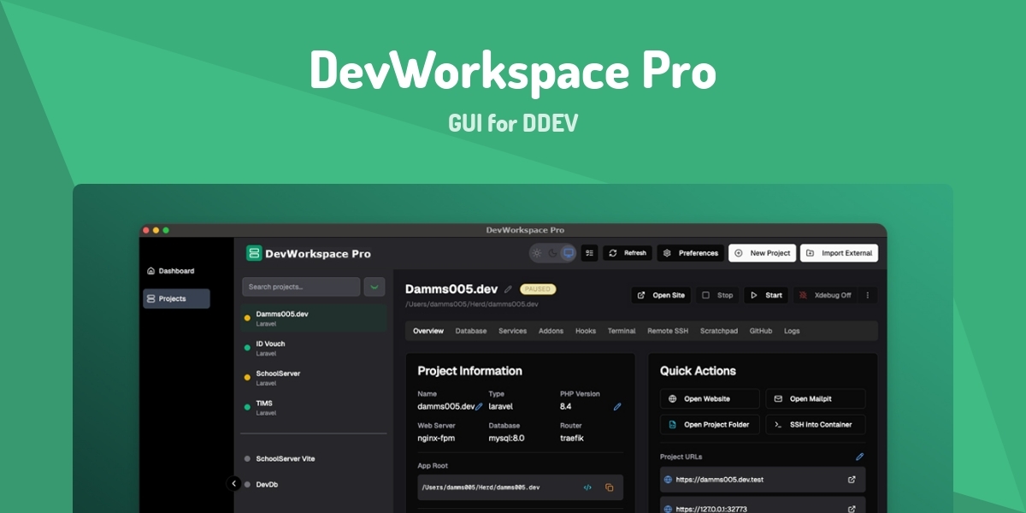Click the https://damms005.dev.test URL

point(719,480)
